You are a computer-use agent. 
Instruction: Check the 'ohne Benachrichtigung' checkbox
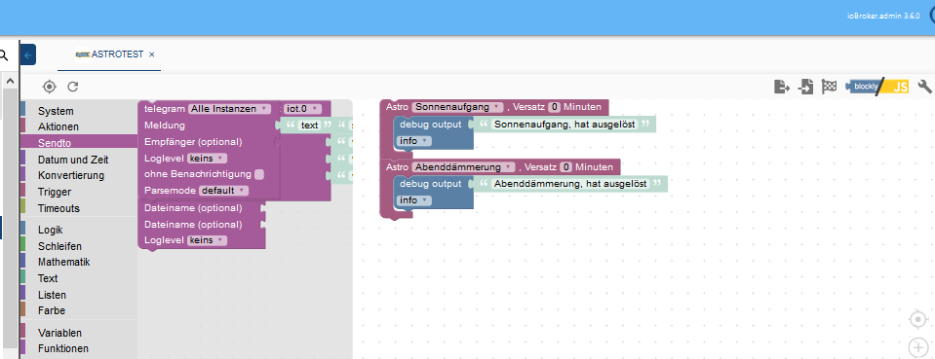tap(258, 175)
